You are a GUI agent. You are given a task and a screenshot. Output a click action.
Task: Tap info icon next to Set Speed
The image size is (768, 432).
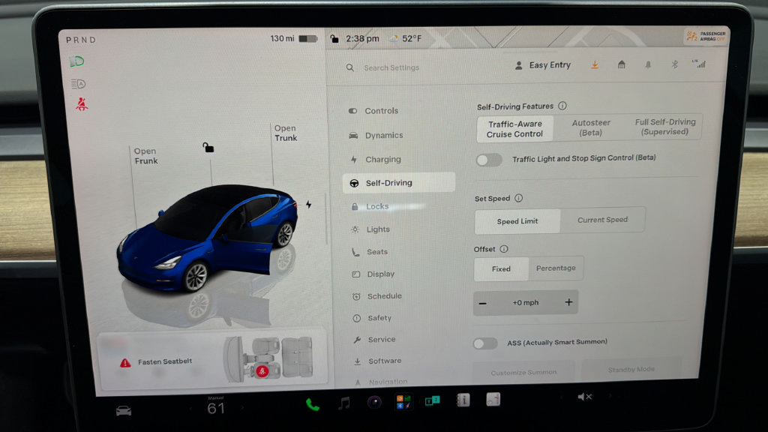click(x=518, y=198)
